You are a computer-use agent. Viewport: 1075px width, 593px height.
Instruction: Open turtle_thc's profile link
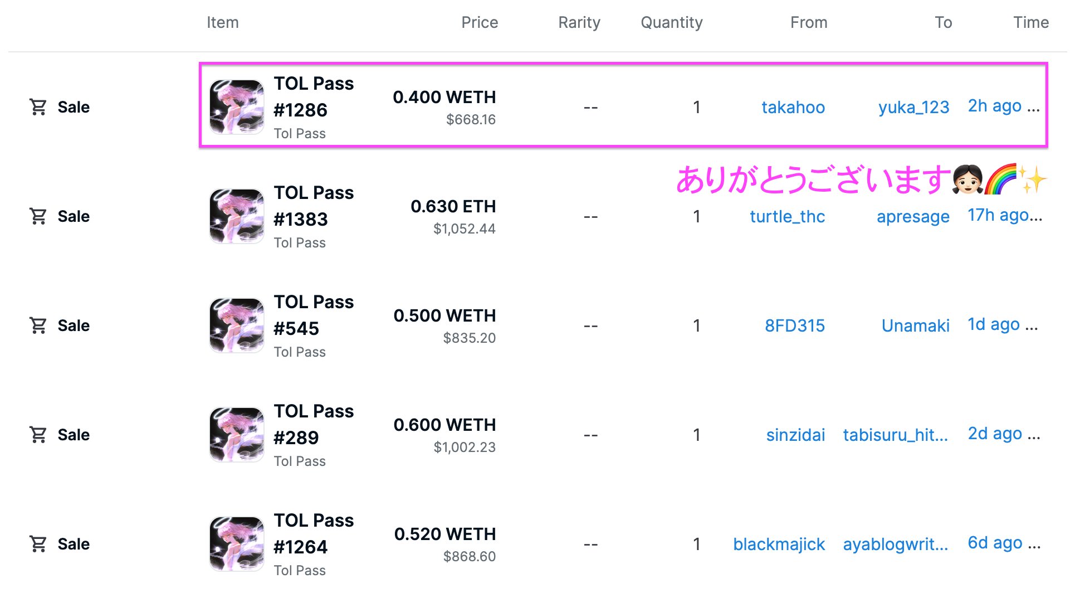click(x=787, y=216)
